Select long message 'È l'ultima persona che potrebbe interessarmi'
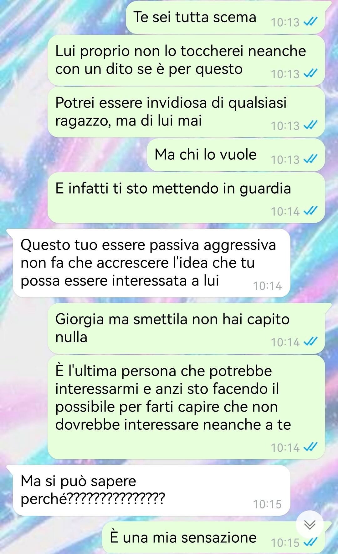Viewport: 338px width, 554px height. [186, 407]
